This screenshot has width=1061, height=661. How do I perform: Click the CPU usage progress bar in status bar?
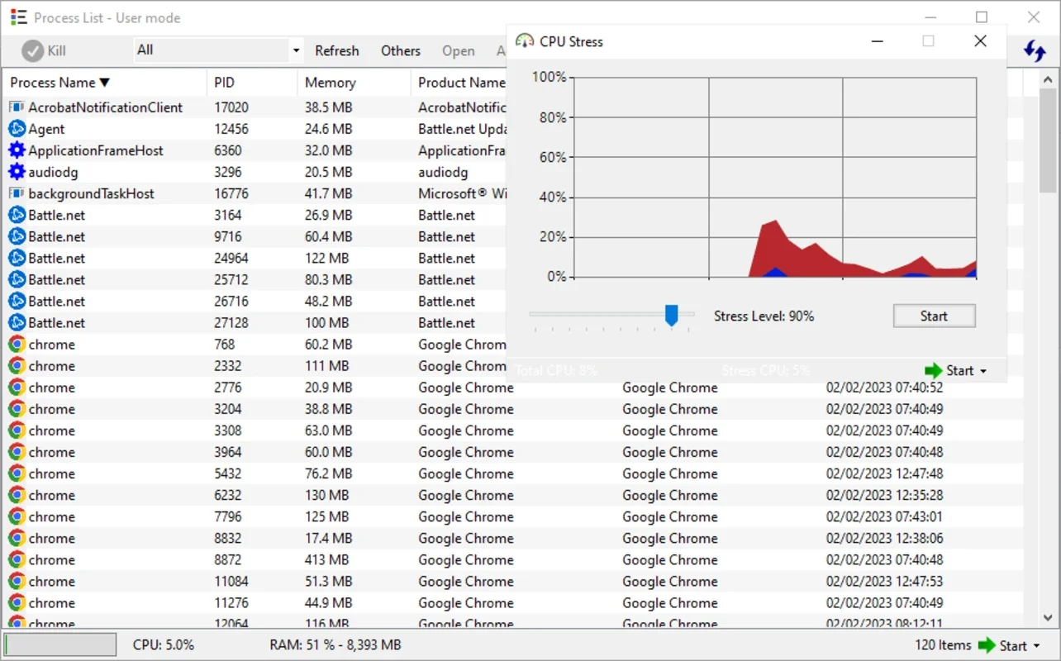59,644
